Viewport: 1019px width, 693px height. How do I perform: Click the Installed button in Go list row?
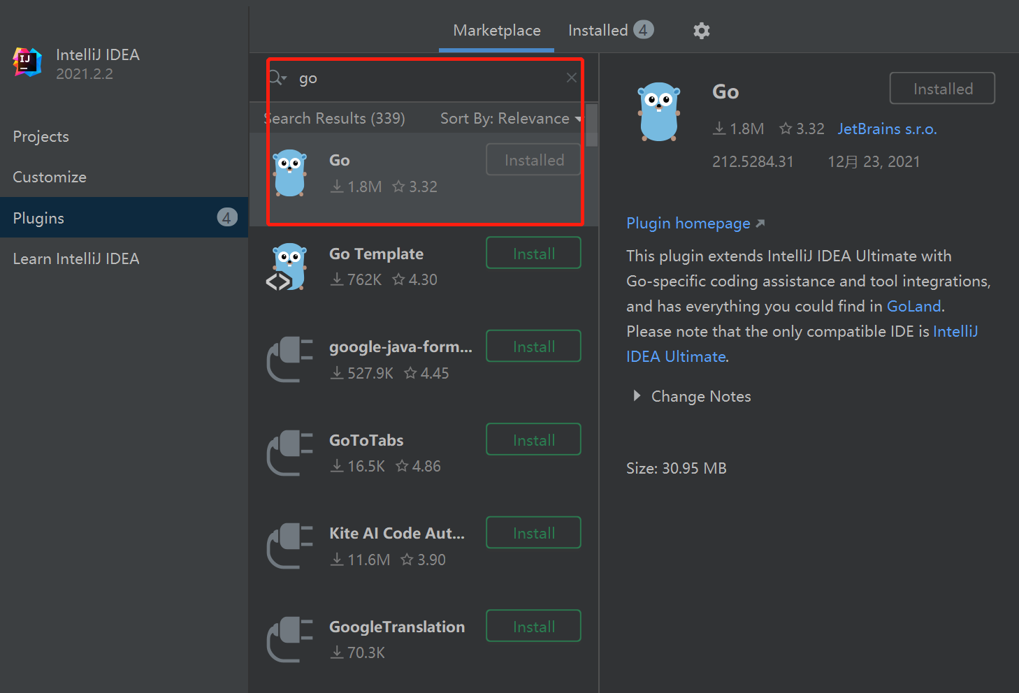(534, 160)
